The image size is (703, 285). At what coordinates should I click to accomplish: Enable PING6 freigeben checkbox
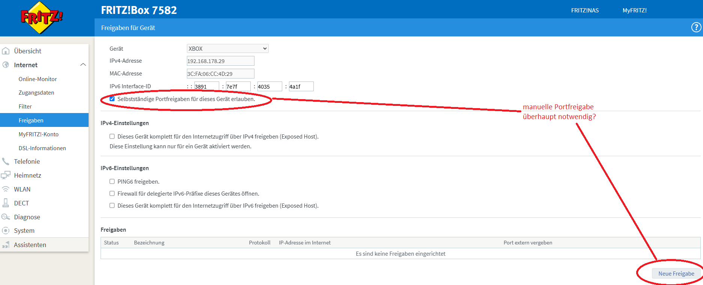tap(112, 182)
